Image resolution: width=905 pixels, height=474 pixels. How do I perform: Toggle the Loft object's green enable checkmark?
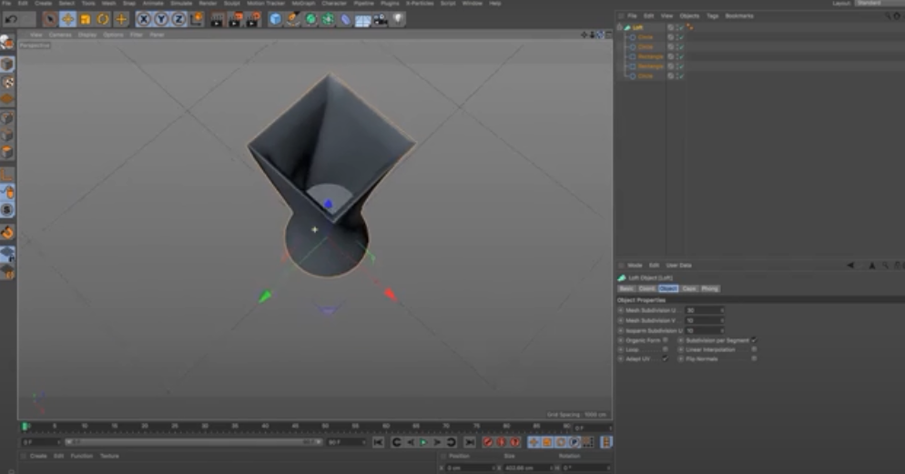point(682,27)
